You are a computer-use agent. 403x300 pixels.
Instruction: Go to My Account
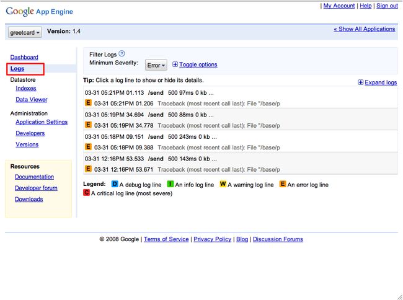[x=339, y=6]
